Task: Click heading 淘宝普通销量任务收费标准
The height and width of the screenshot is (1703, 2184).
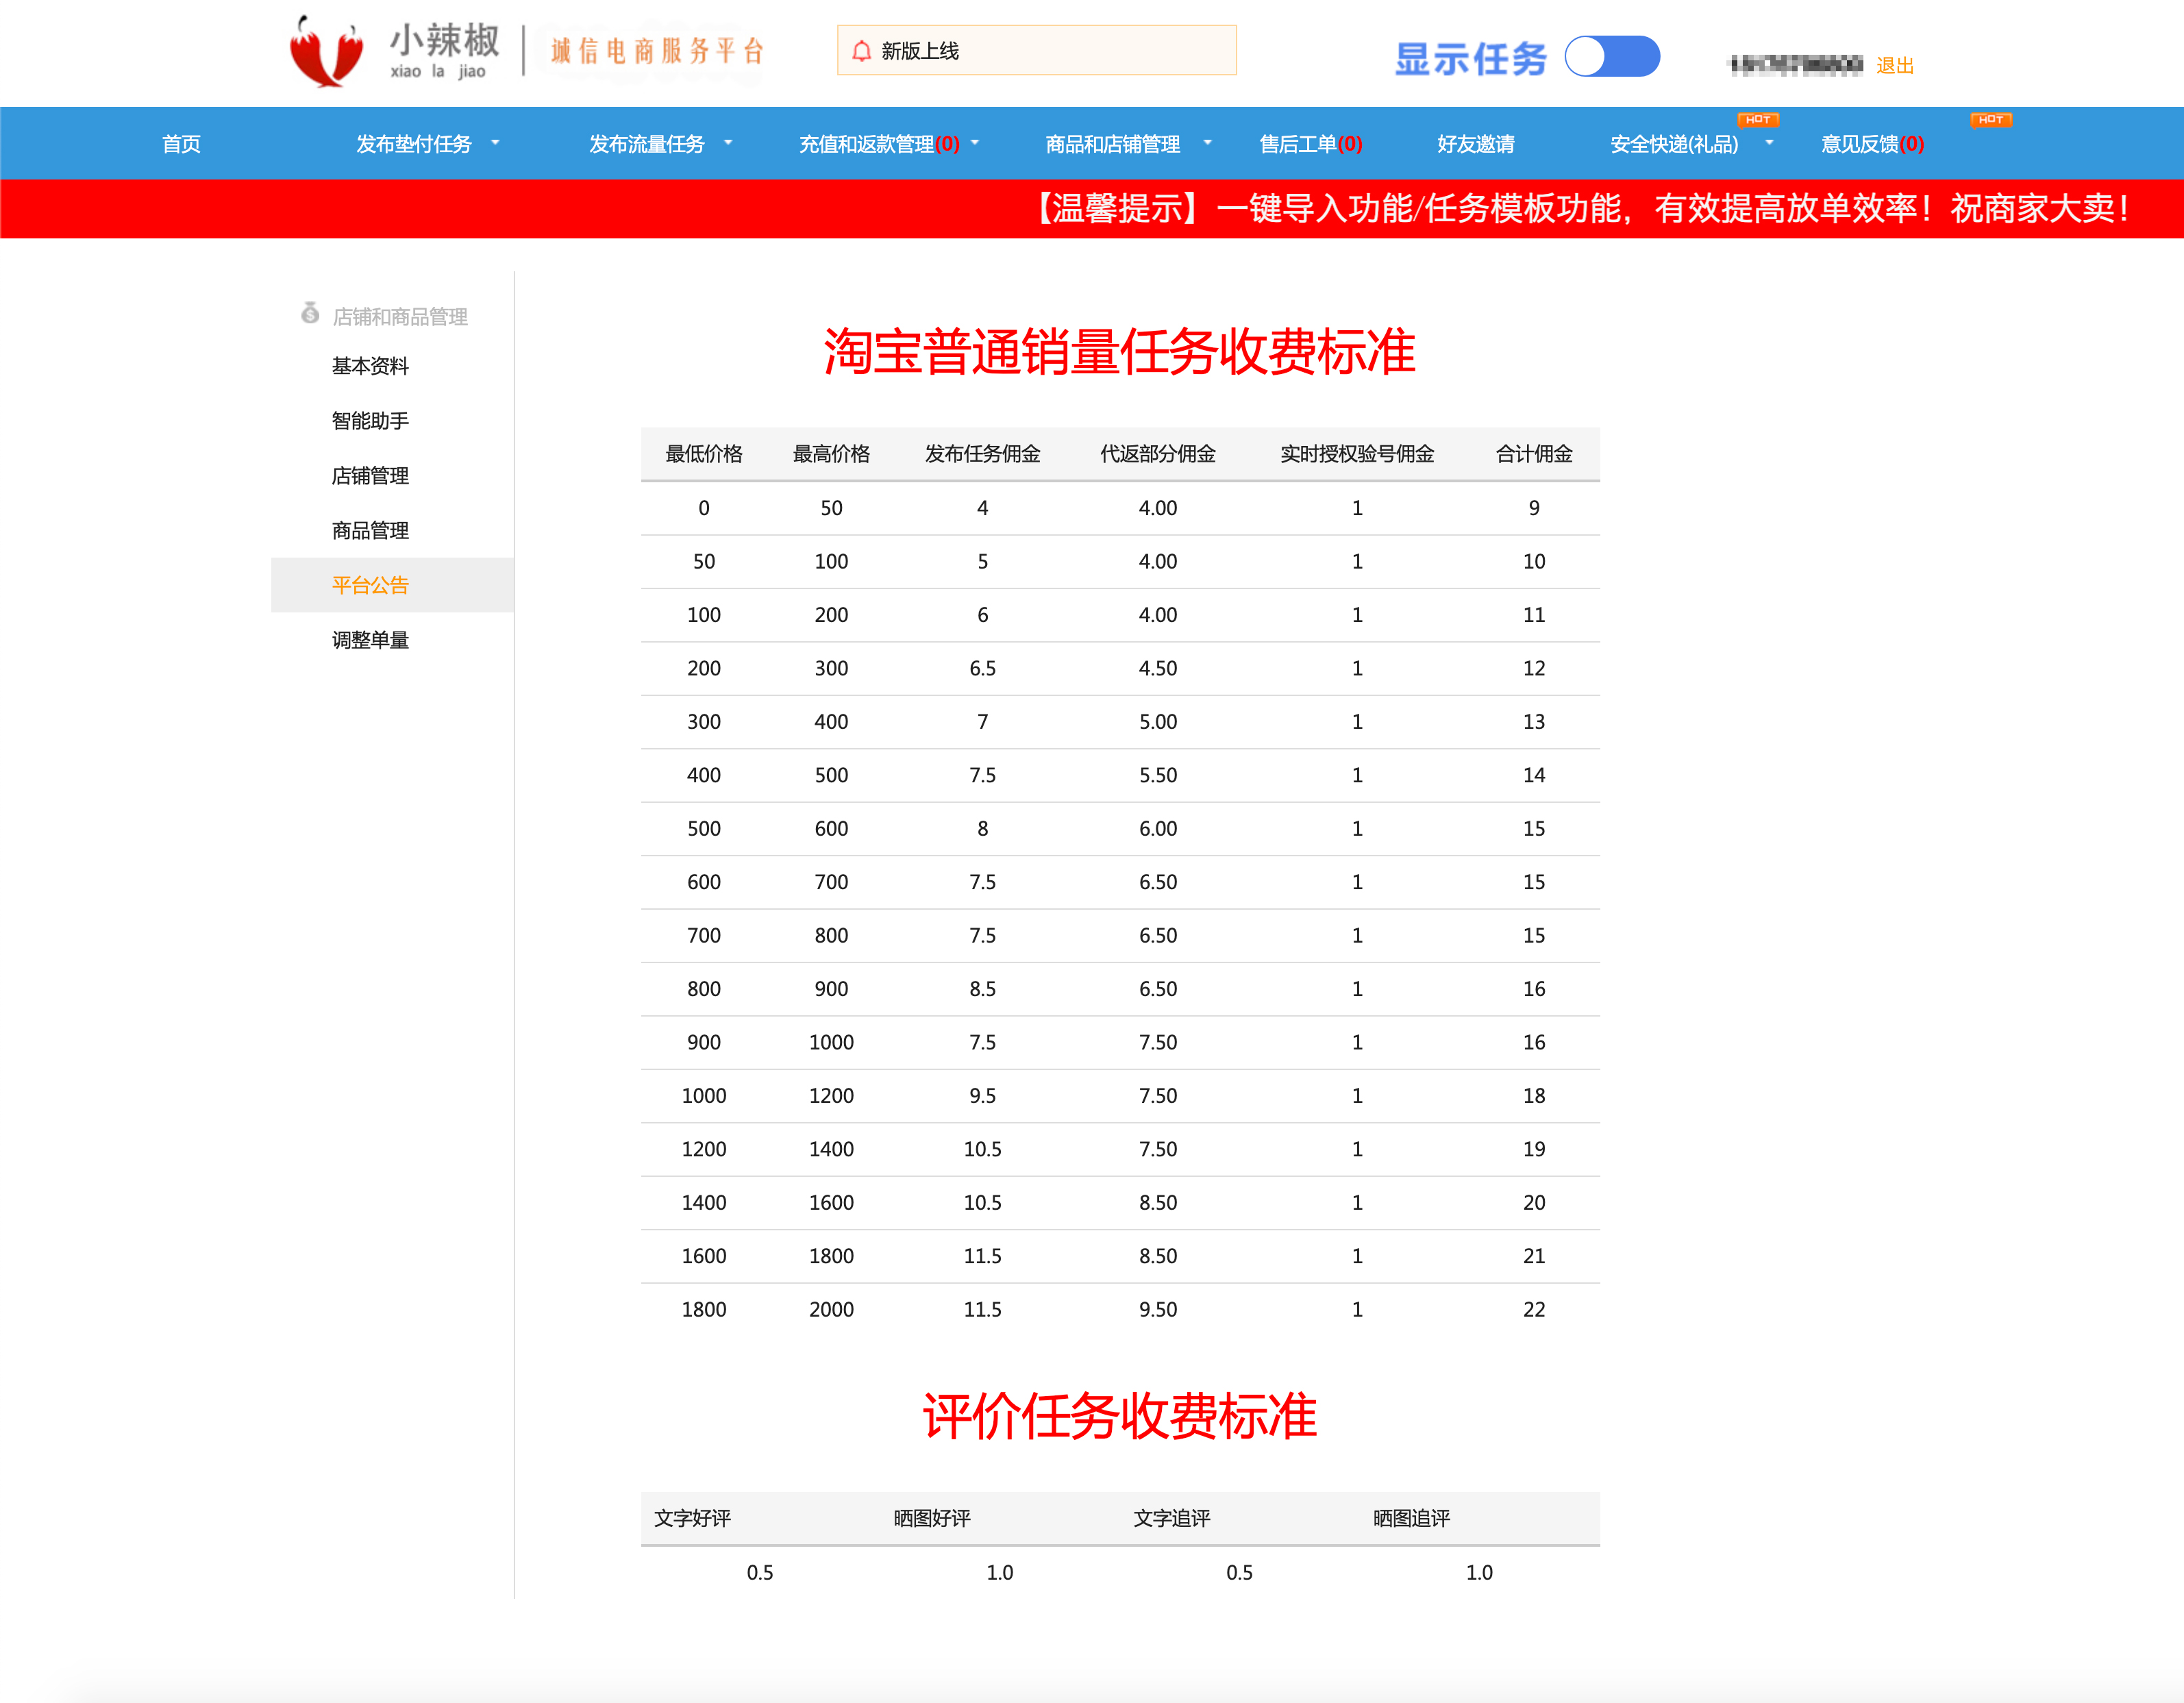Action: tap(1120, 352)
